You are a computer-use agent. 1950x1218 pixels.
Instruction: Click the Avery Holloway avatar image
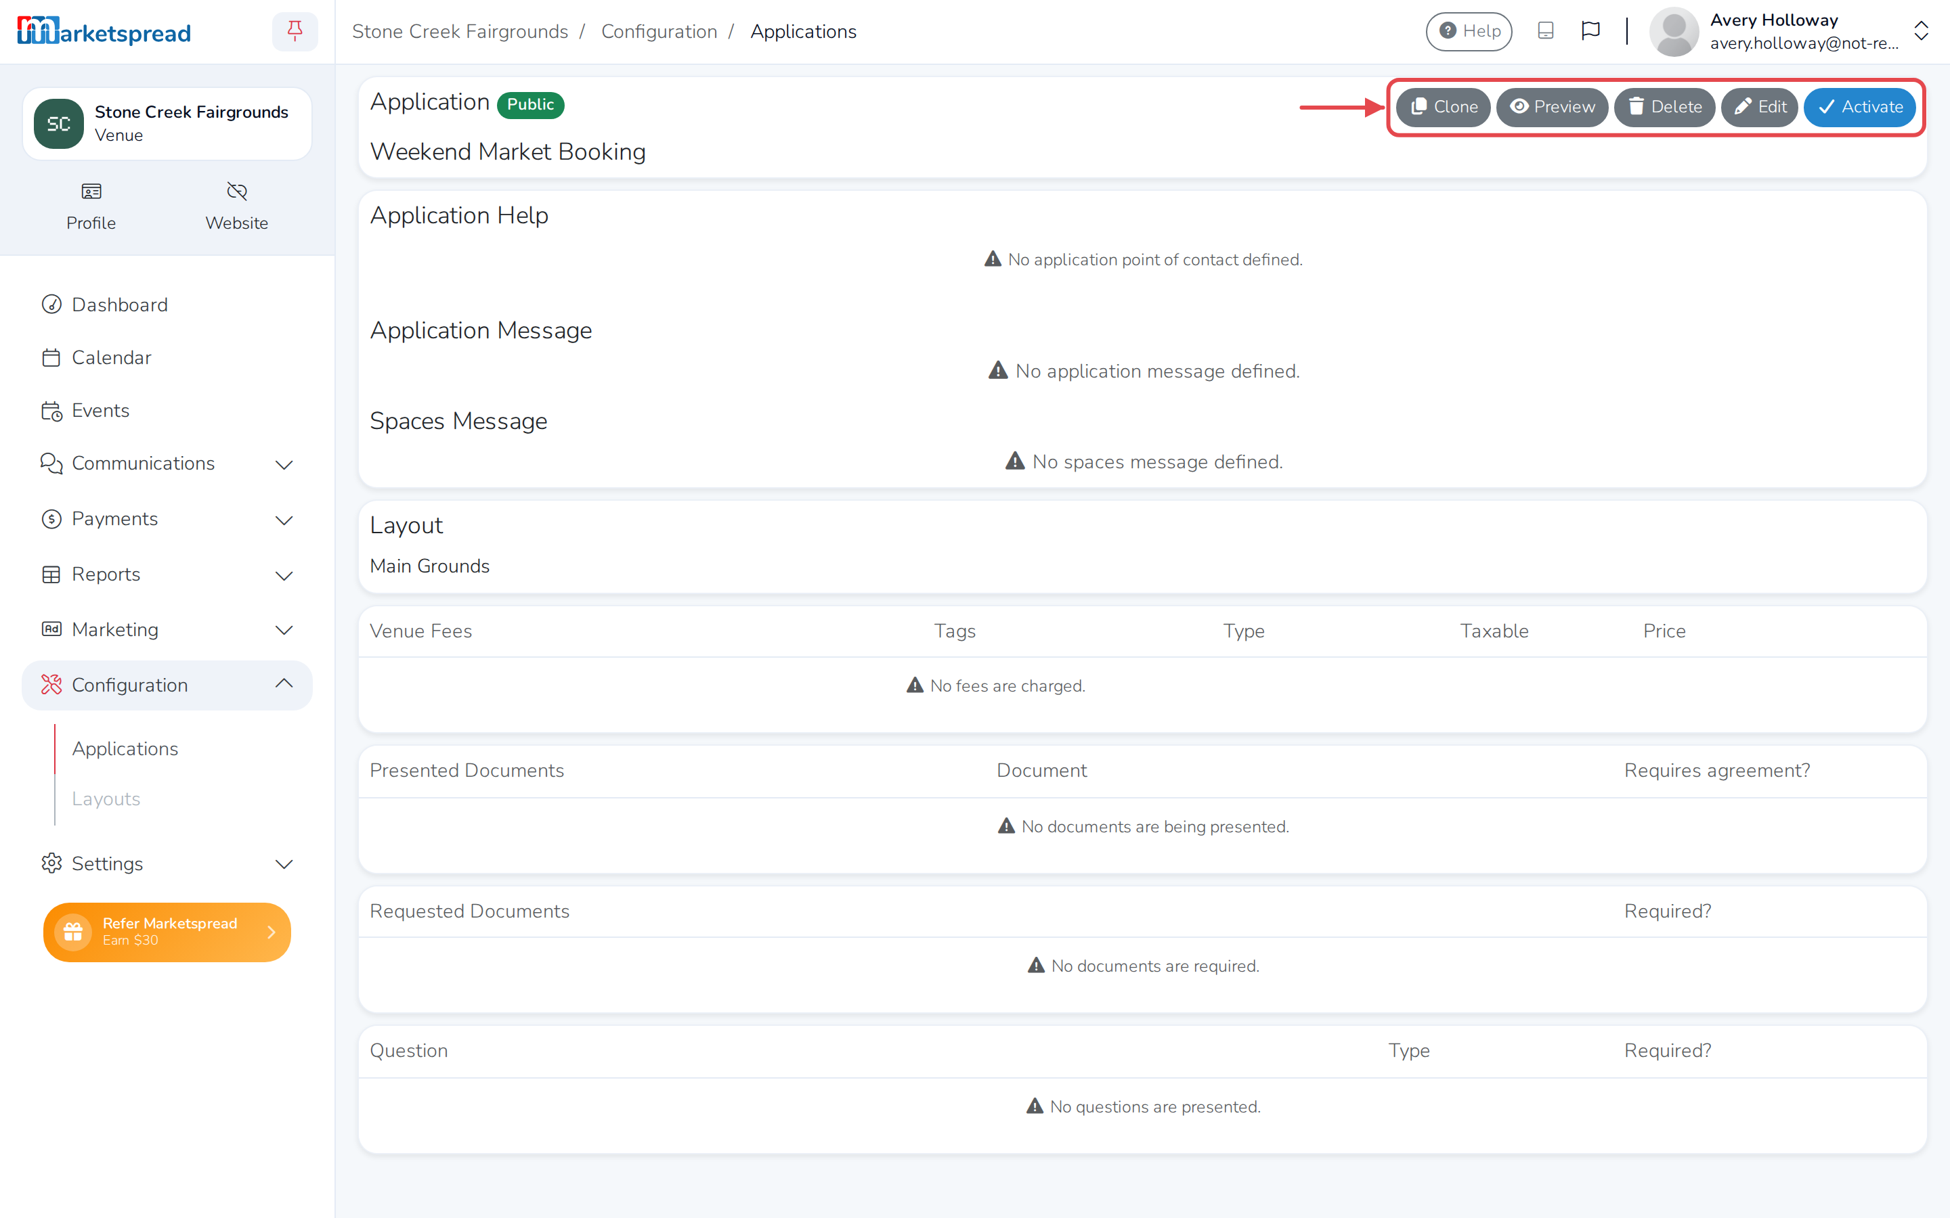coord(1674,31)
